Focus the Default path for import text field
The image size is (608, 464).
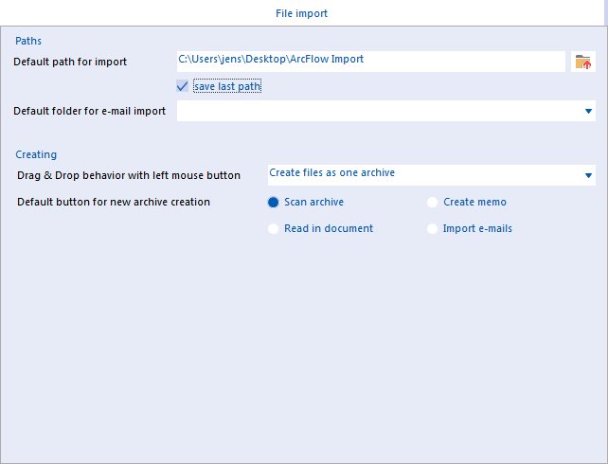[x=370, y=62]
